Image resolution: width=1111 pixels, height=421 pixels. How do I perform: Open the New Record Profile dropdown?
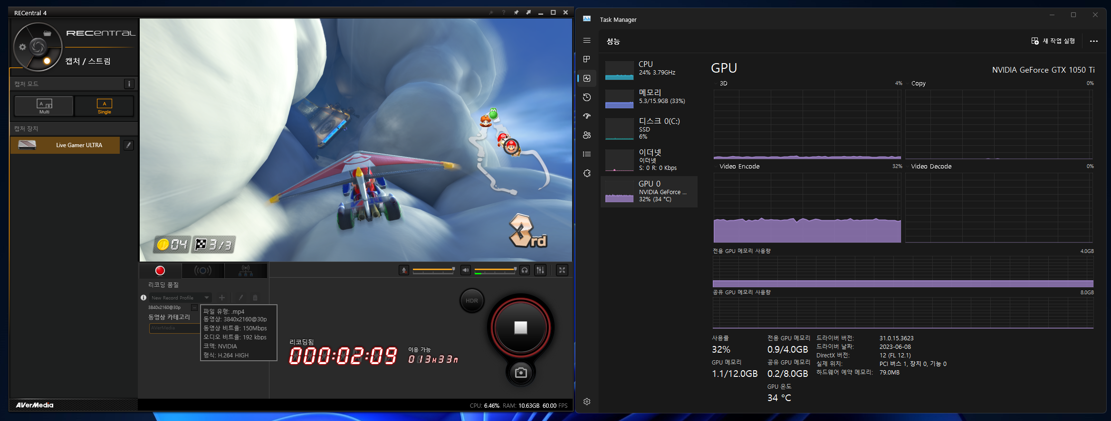coord(181,298)
